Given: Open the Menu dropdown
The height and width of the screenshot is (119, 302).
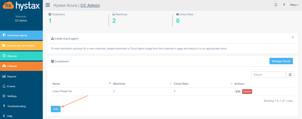Looking at the screenshot, I should pyautogui.click(x=294, y=5).
